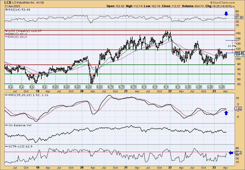
Task: Click the 62.9 SCTR value tag on the axis
Action: coord(238,153)
